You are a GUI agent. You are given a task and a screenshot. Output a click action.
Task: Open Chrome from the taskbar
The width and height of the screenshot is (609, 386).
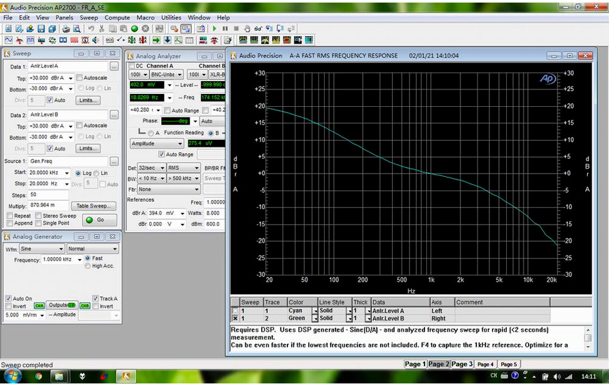pos(38,376)
